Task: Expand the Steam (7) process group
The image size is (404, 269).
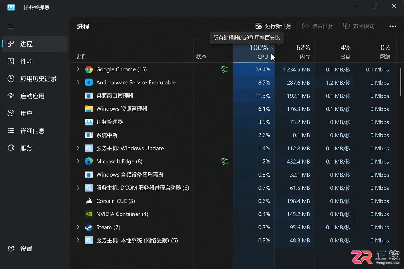Action: [78, 227]
